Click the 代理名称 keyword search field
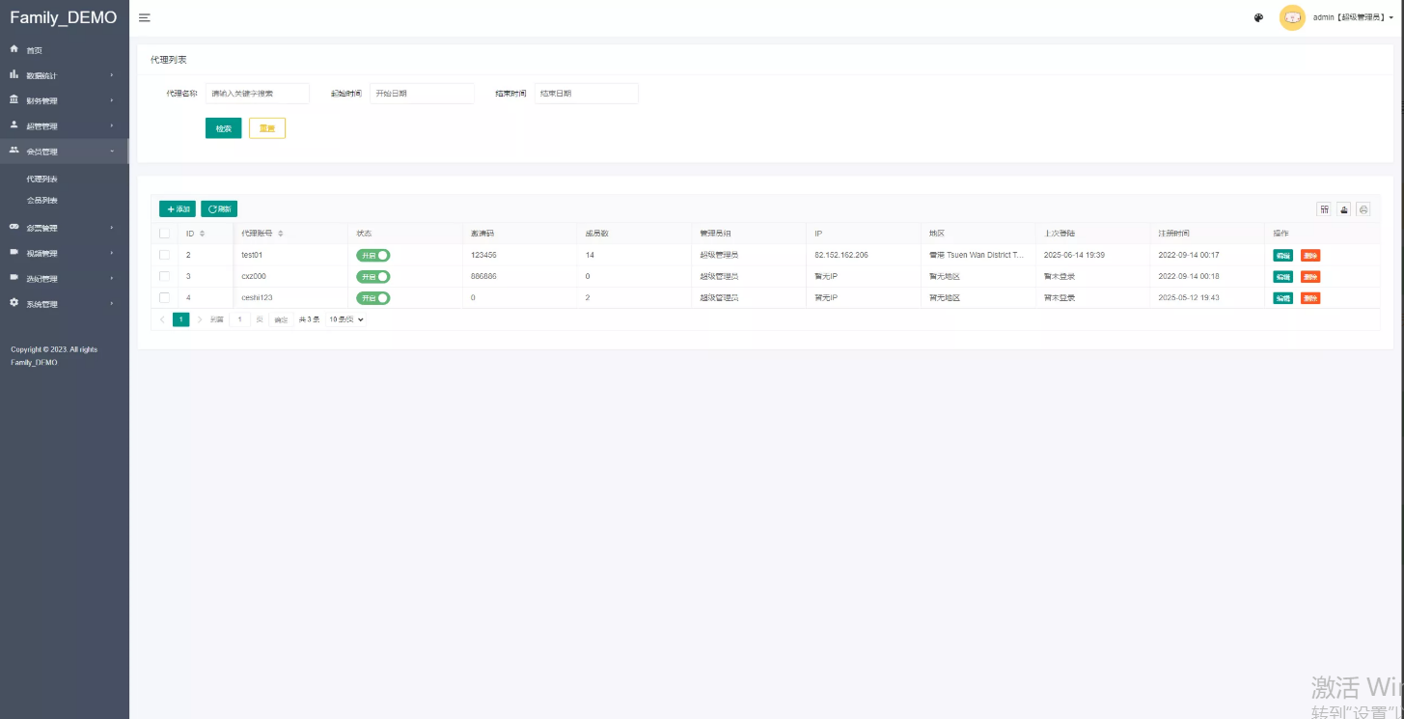 coord(257,94)
